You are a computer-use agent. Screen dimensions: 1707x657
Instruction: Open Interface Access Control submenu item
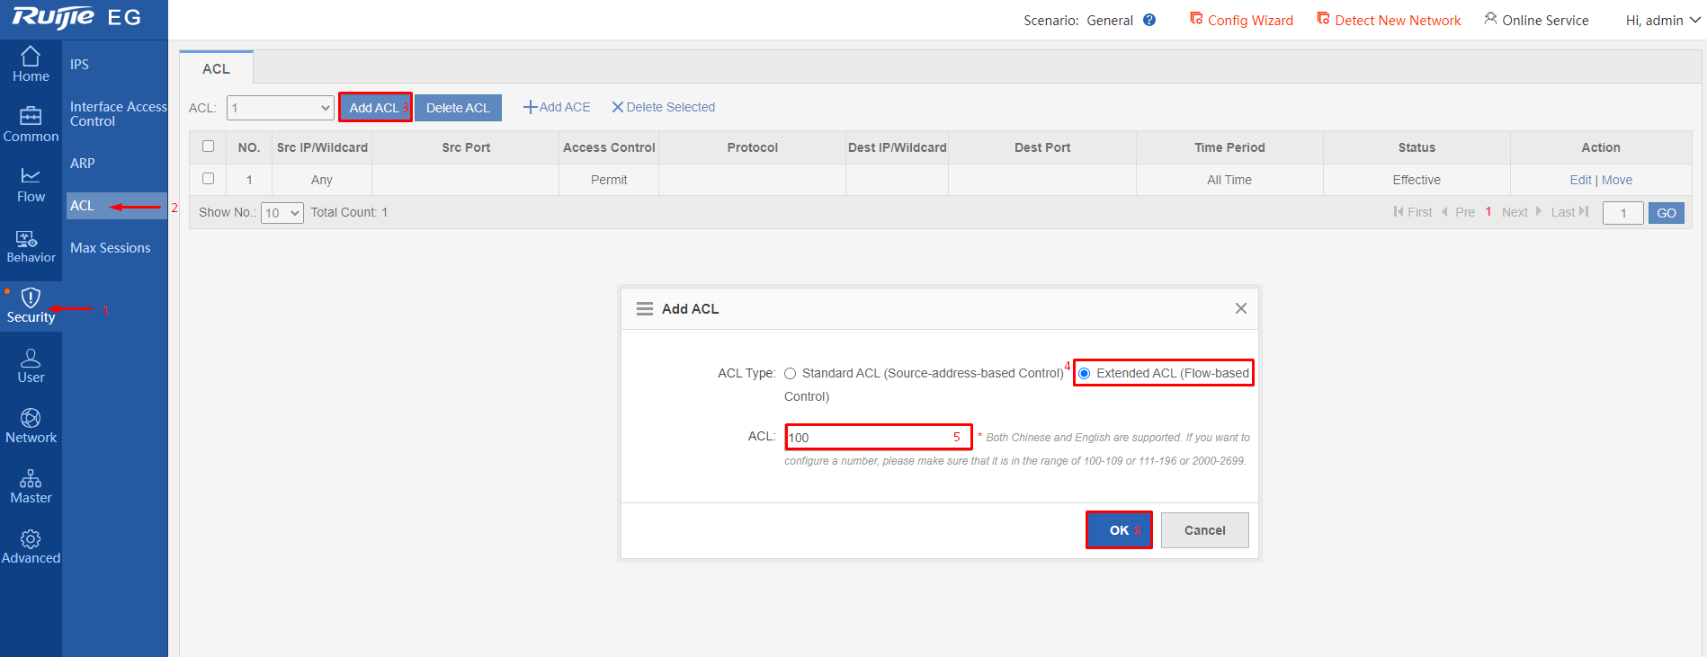[118, 113]
